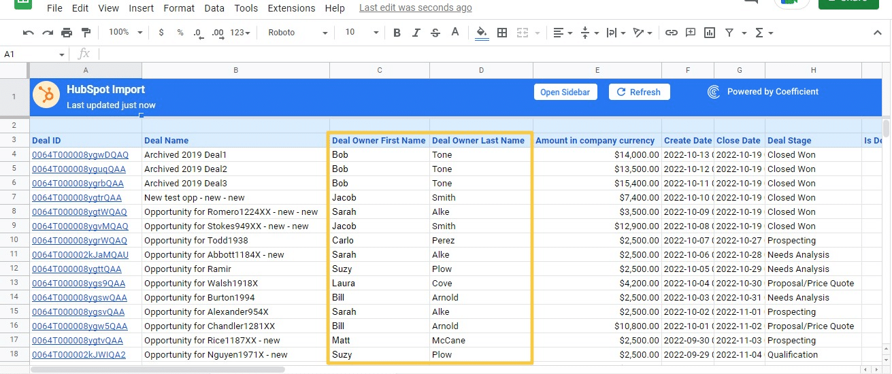Toggle Strikethrough formatting
This screenshot has width=892, height=374.
pos(435,33)
